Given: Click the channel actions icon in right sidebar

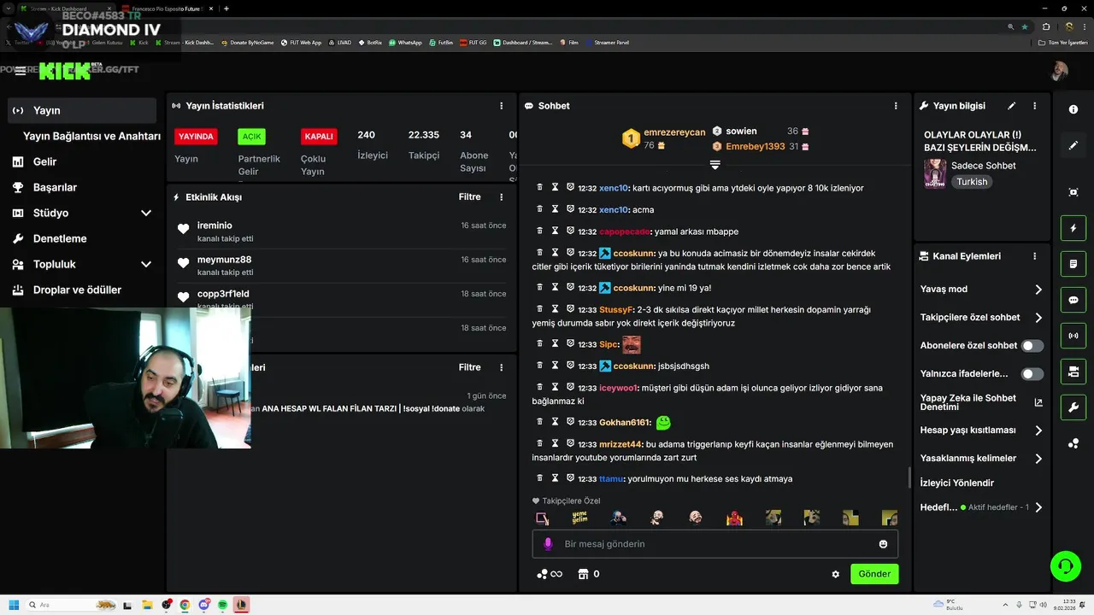Looking at the screenshot, I should tap(1073, 372).
